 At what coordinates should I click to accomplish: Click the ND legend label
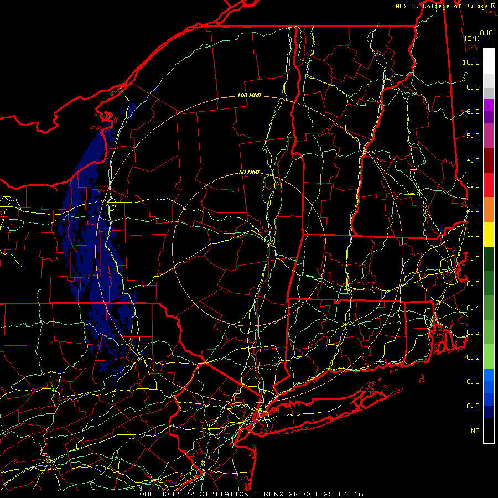pyautogui.click(x=475, y=431)
